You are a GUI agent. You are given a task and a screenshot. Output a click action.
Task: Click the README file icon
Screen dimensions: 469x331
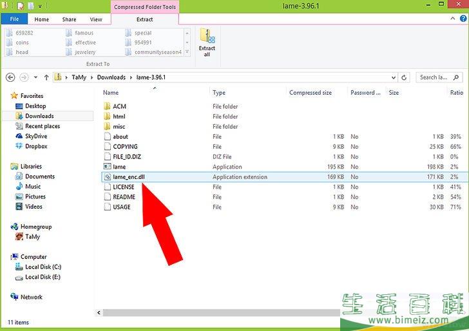[108, 197]
